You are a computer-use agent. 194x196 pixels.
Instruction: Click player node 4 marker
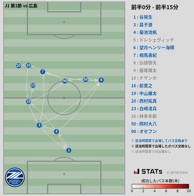click(56, 132)
